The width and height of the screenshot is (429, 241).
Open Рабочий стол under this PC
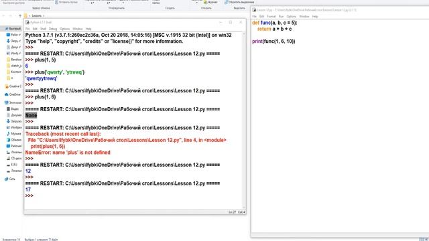(14, 146)
